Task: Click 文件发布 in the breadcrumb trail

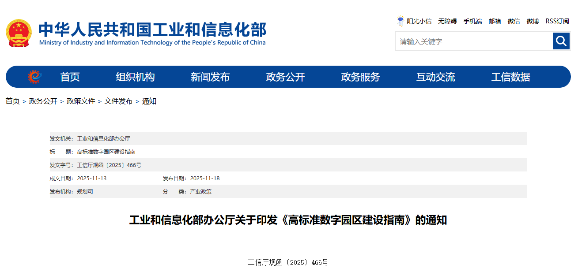Action: [118, 101]
